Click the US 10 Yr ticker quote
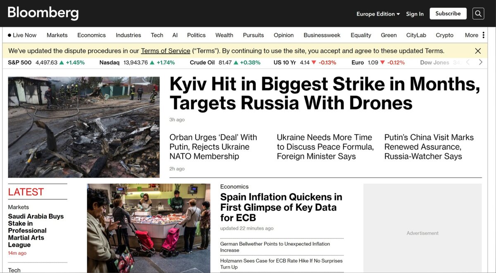Screen dimensions: 496x273 [305, 62]
